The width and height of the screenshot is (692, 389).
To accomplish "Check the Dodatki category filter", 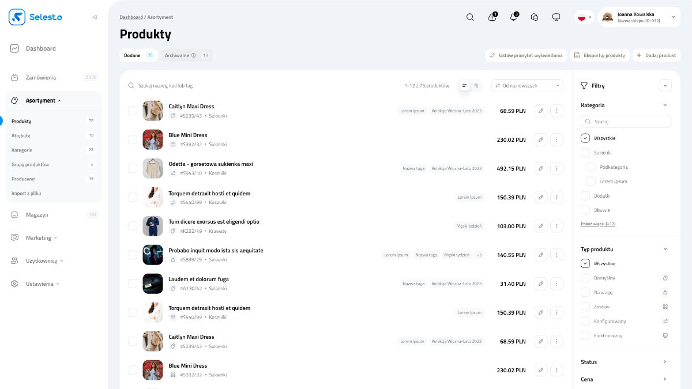I will point(585,196).
